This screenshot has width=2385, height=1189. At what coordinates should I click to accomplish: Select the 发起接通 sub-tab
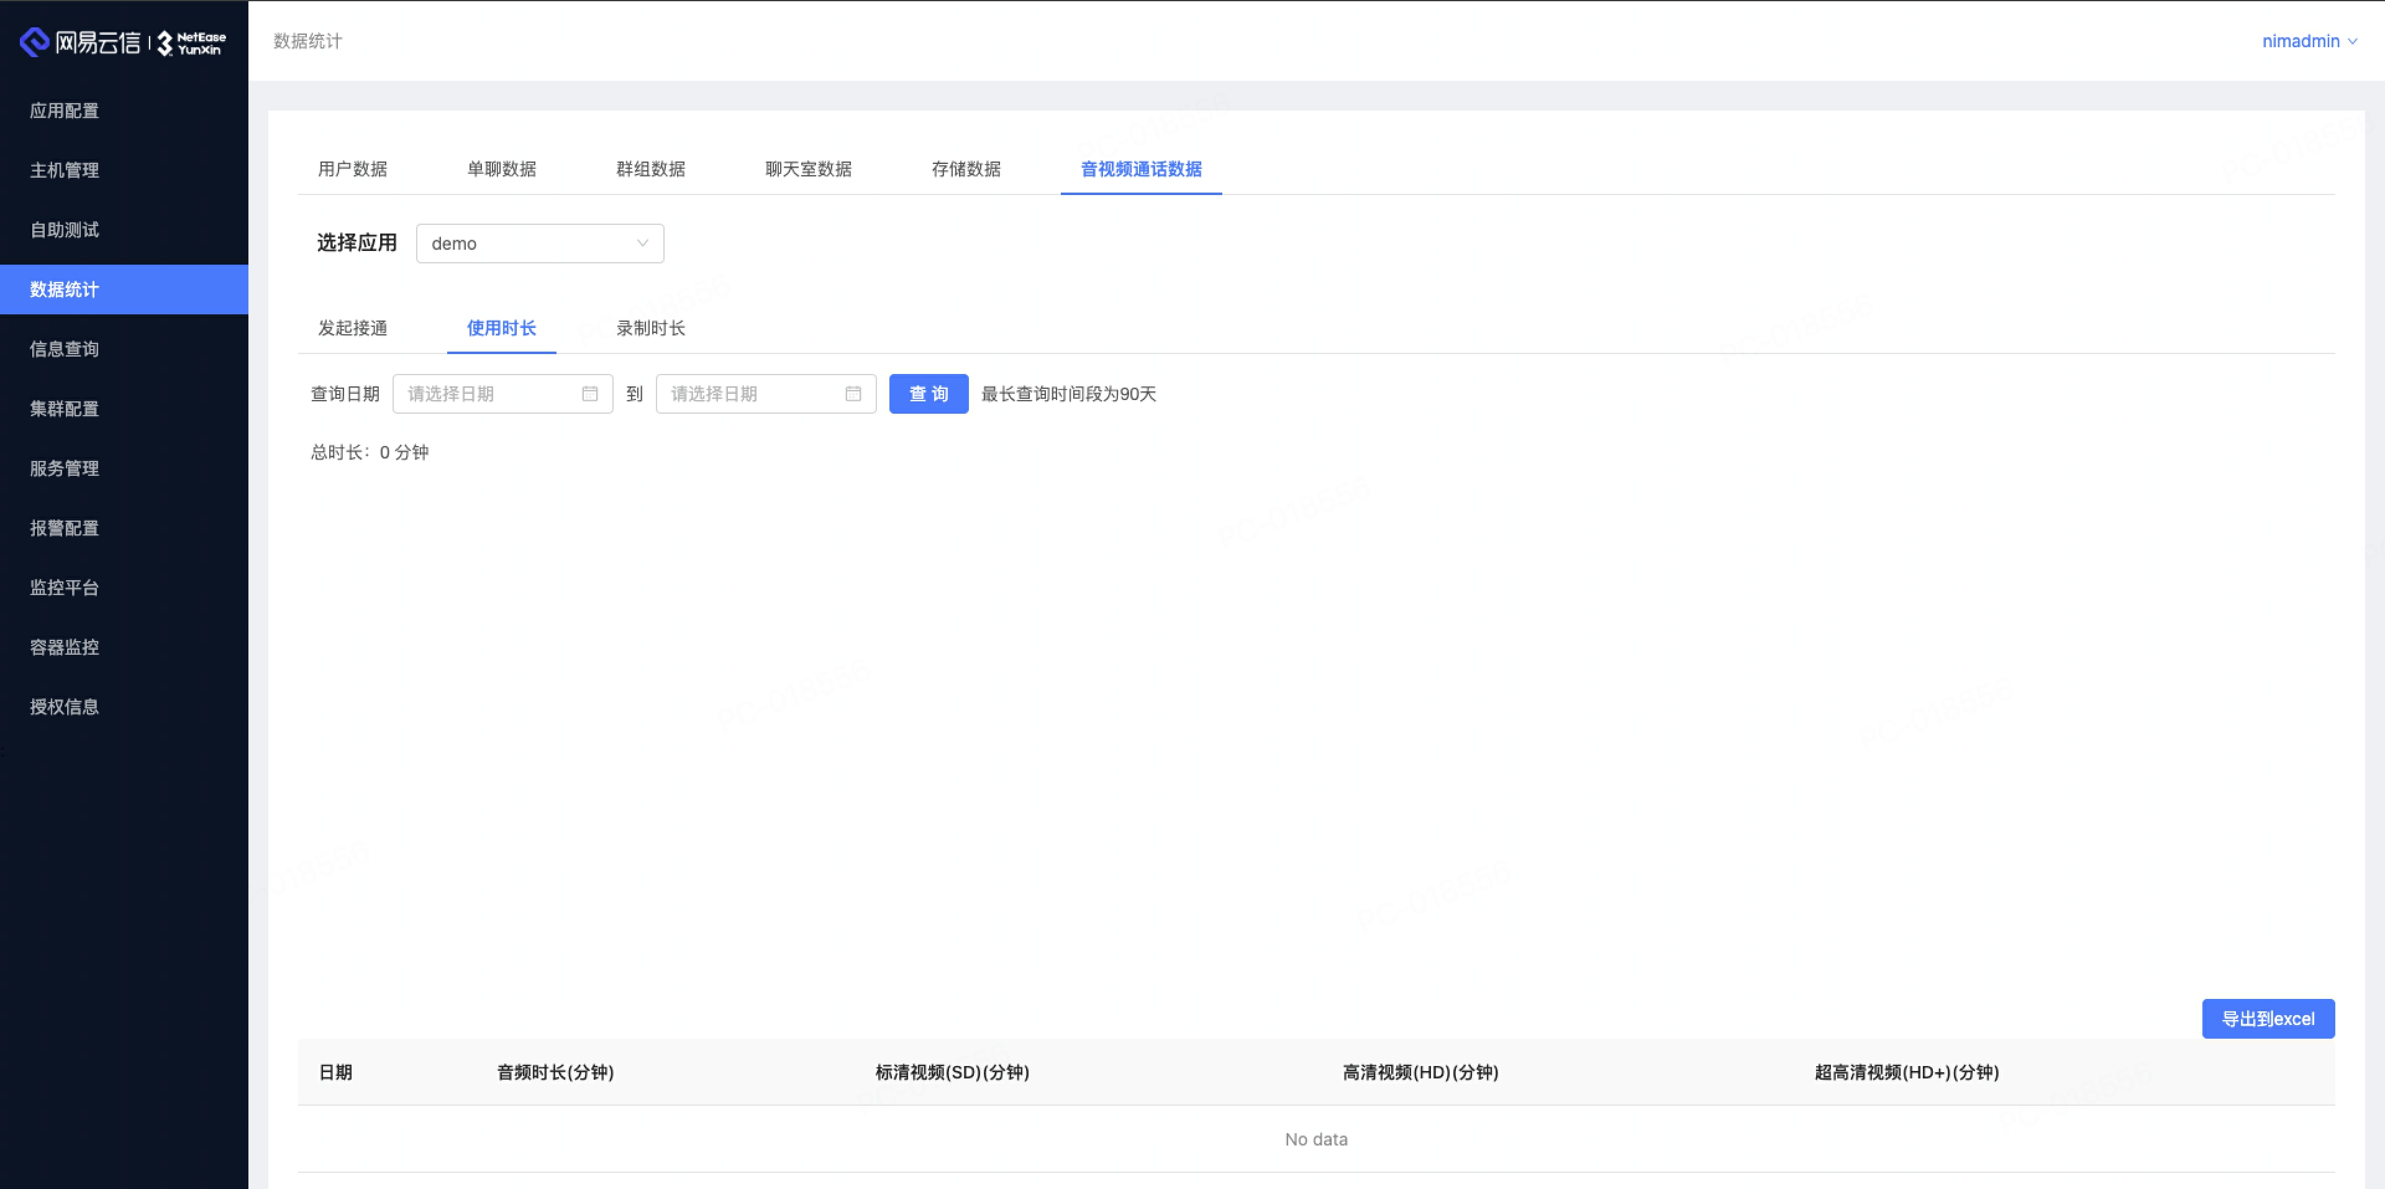pyautogui.click(x=352, y=328)
